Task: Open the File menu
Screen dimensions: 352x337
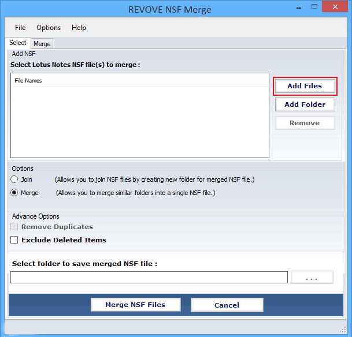Action: pos(20,28)
